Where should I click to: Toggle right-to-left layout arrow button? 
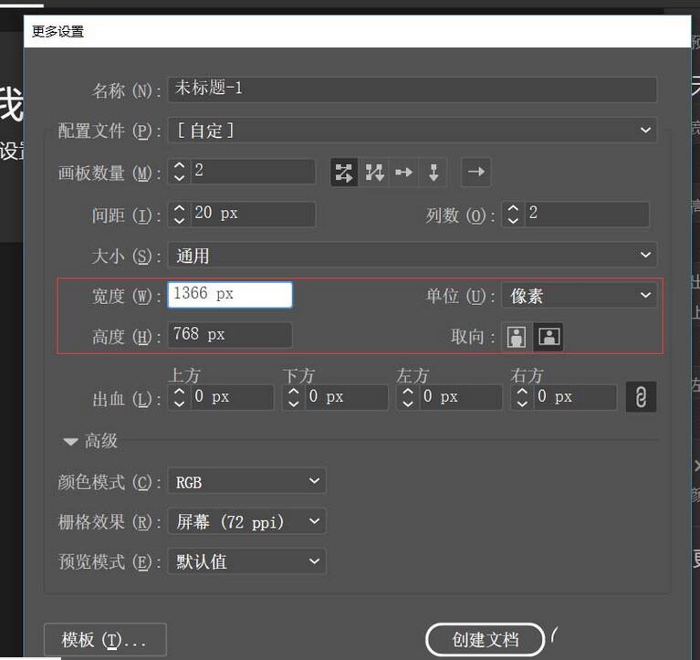(475, 172)
